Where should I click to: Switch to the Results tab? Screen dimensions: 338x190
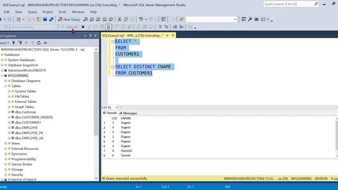coord(110,113)
